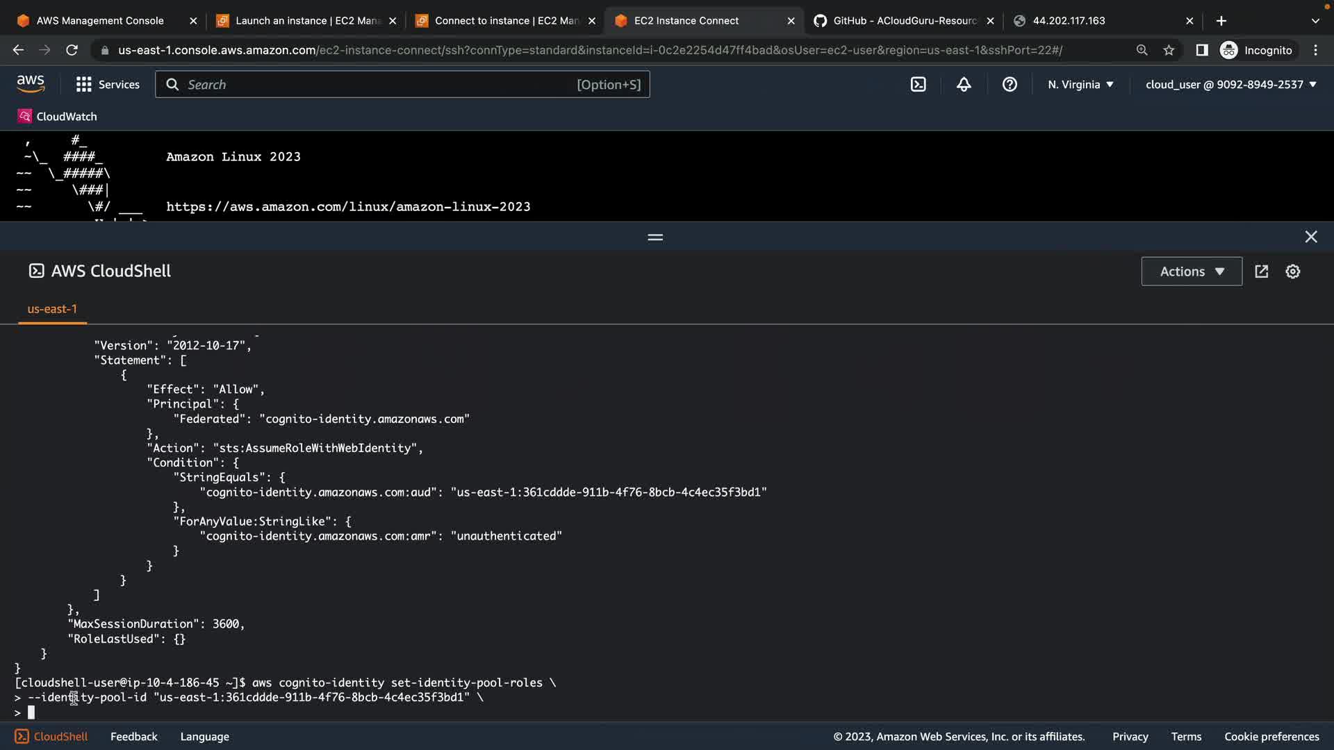1334x750 pixels.
Task: Open the notifications bell
Action: (x=964, y=84)
